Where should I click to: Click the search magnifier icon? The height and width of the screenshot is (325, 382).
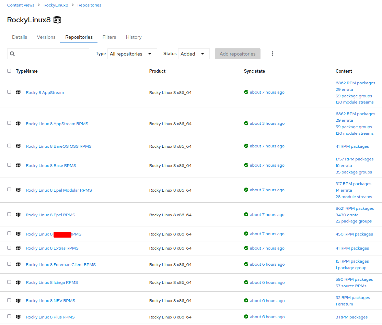click(12, 54)
